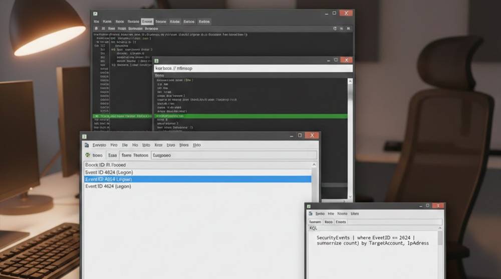Click the menu bar icon left of 'Exrvsto'

click(87, 145)
